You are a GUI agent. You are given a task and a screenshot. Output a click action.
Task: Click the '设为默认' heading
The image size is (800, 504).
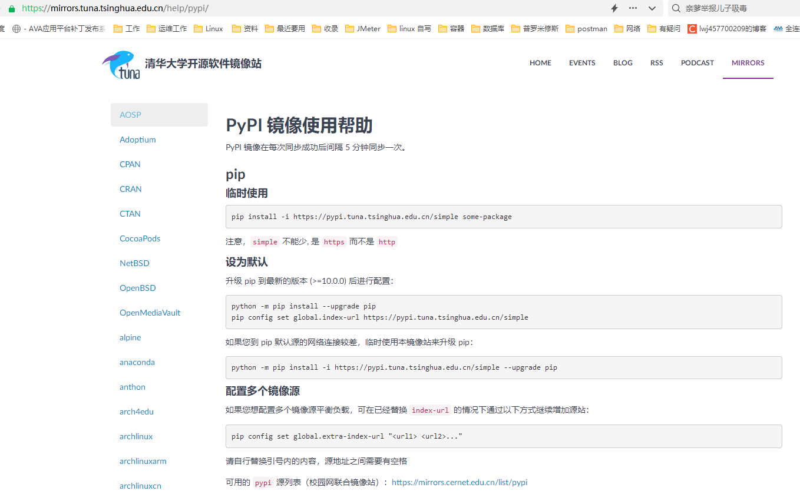click(x=247, y=262)
